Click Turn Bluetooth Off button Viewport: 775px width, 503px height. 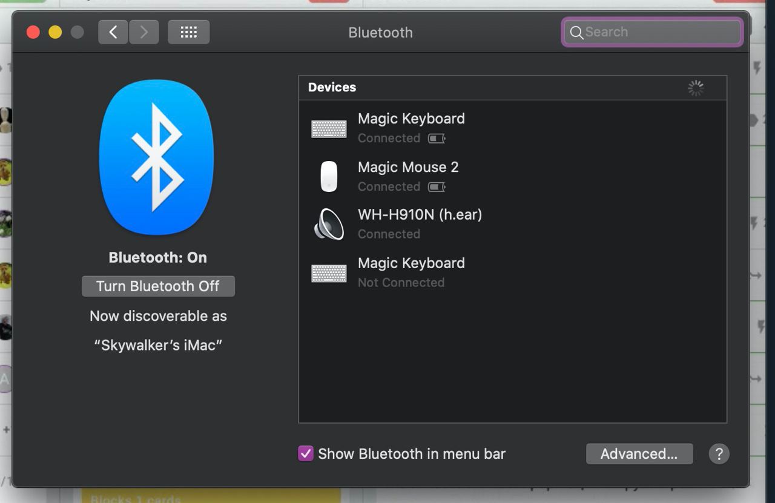click(x=158, y=286)
